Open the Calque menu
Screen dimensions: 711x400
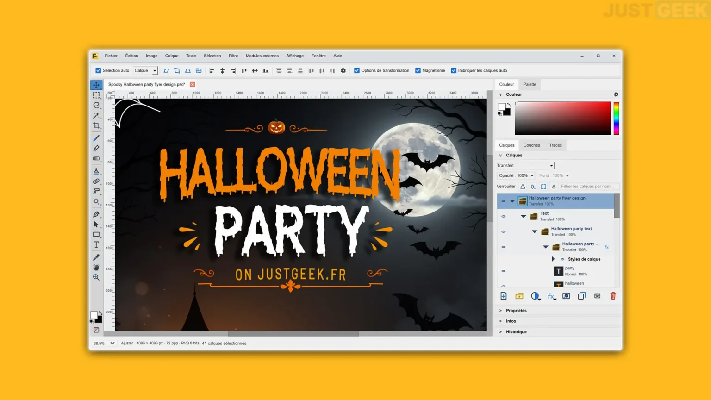[x=172, y=56]
